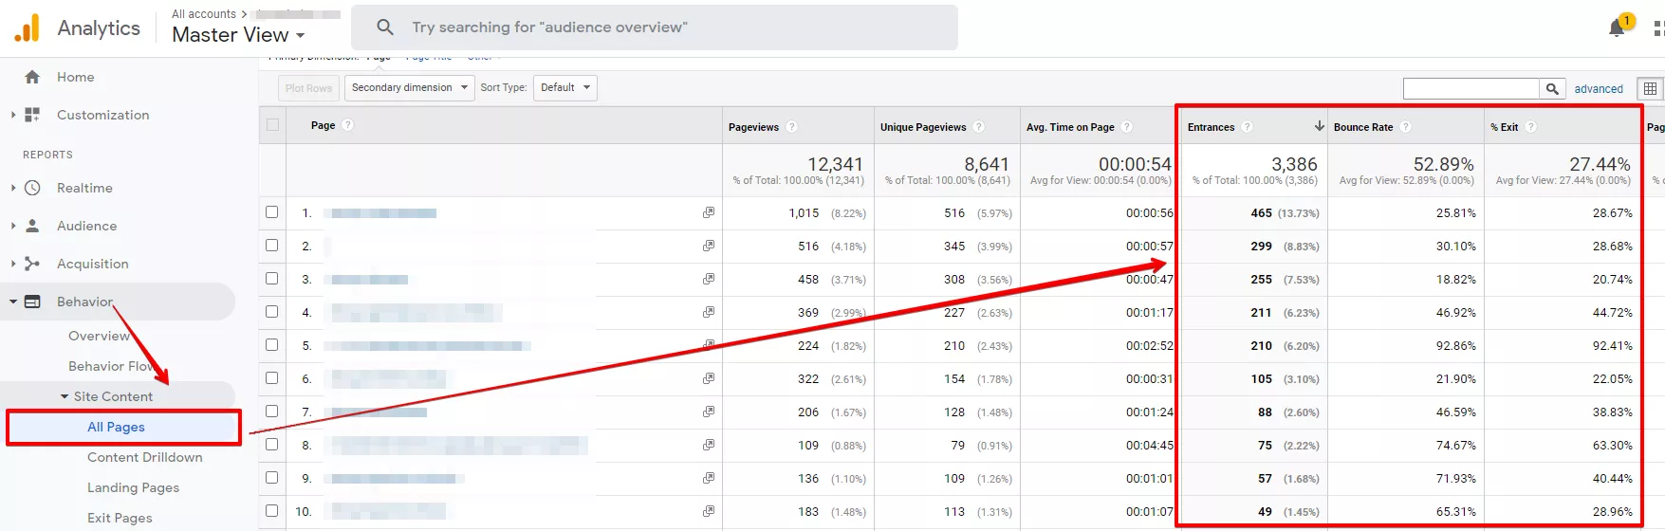Click the Customization dashboard icon
Screen dimensions: 1665x531
(x=32, y=115)
